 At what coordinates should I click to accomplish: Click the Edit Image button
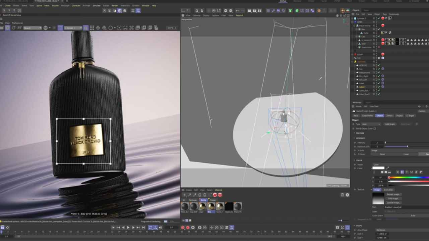[394, 198]
